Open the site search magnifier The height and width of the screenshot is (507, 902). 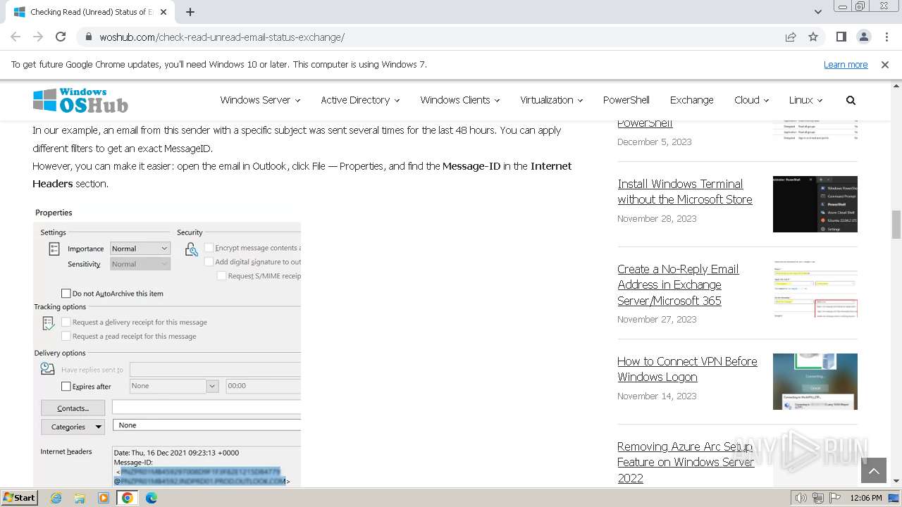click(x=851, y=100)
